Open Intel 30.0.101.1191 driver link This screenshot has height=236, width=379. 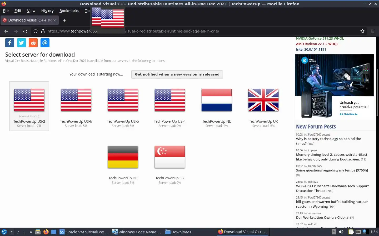pos(311,50)
